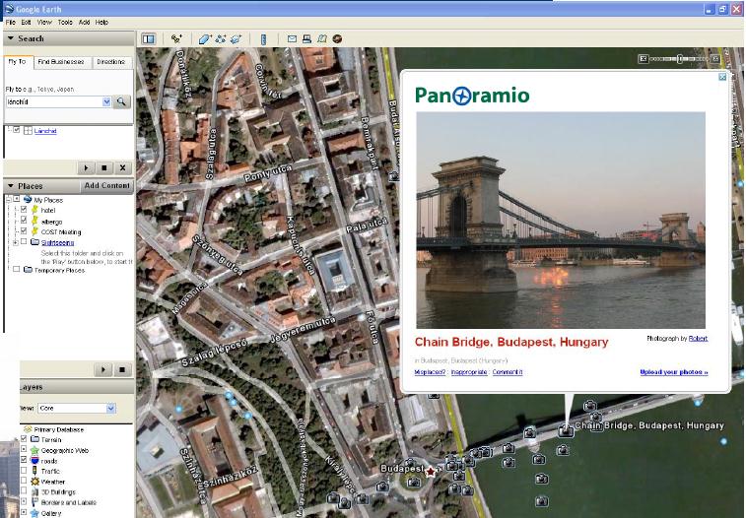Open the View menu
746x518 pixels.
pyautogui.click(x=44, y=22)
